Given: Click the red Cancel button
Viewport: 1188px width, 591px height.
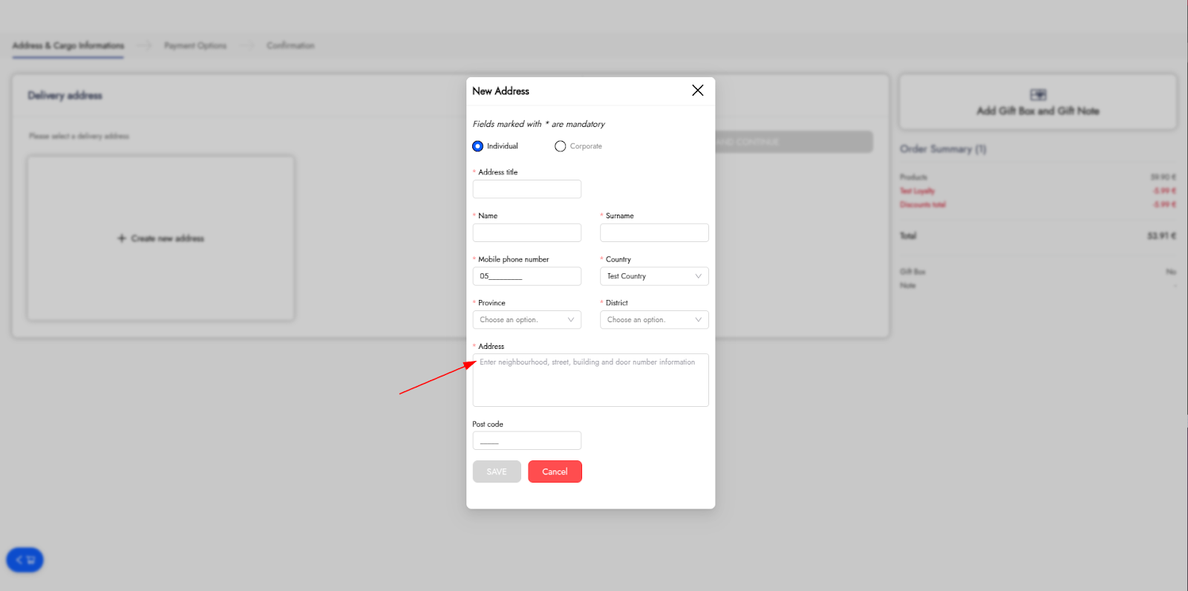Looking at the screenshot, I should click(555, 472).
